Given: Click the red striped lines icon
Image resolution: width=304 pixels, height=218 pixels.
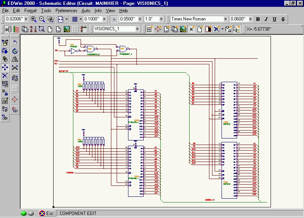Looking at the screenshot, I should pos(16,29).
